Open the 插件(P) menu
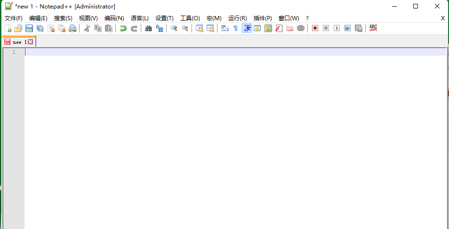Viewport: 449px width, 229px height. (x=263, y=18)
